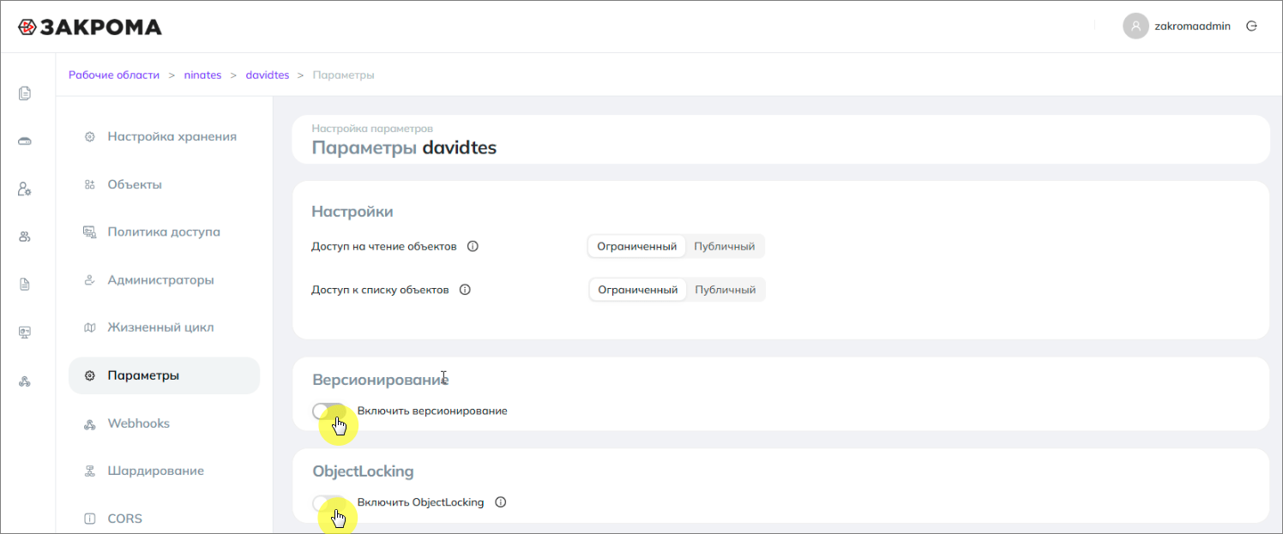Open the monitor icon in left rail

[25, 333]
